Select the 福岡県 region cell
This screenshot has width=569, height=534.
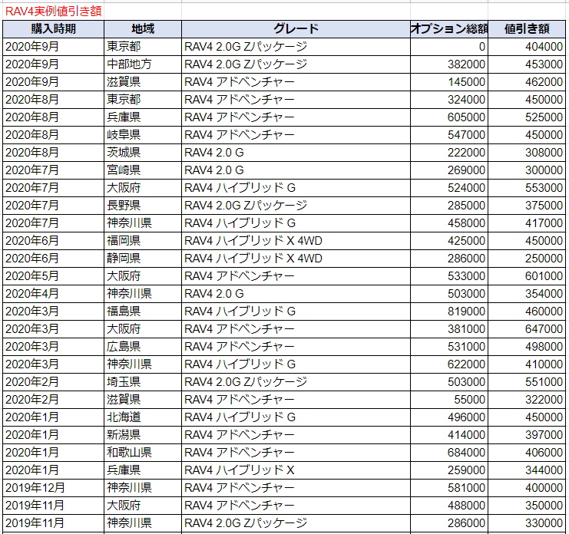143,241
